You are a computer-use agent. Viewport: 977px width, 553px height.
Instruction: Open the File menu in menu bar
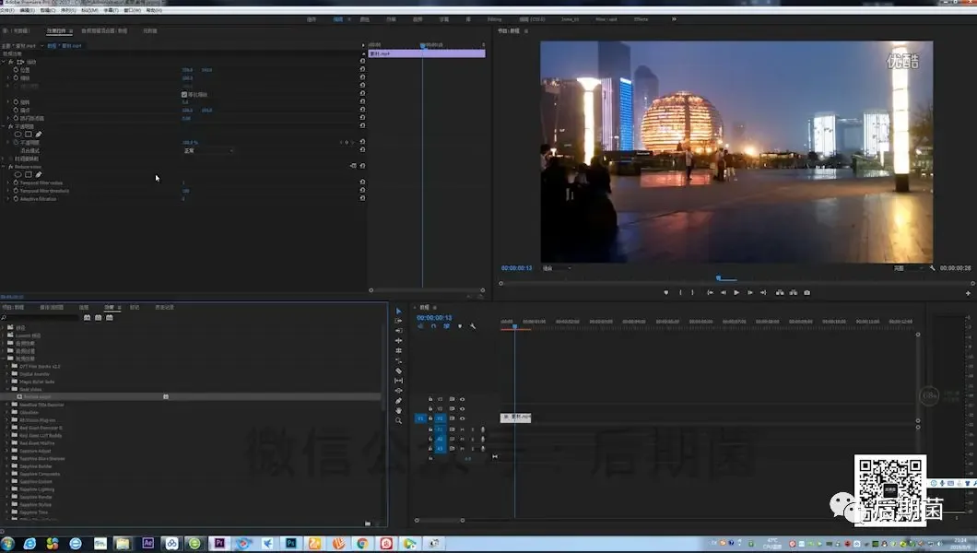coord(7,11)
